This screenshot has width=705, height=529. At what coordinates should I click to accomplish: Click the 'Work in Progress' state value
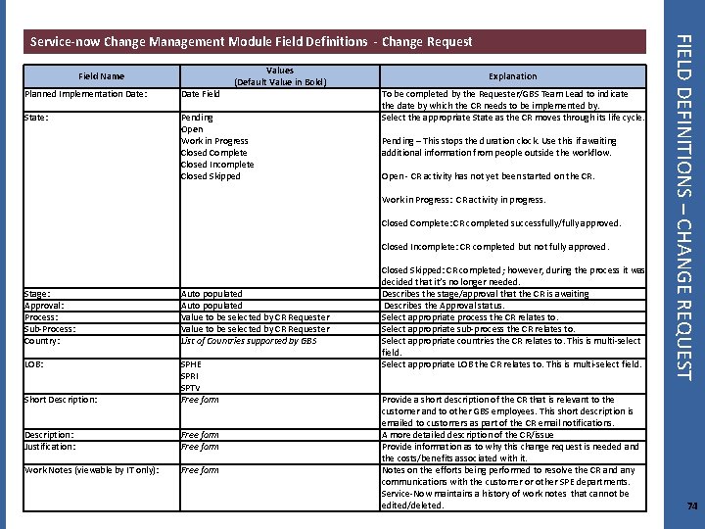coord(214,141)
